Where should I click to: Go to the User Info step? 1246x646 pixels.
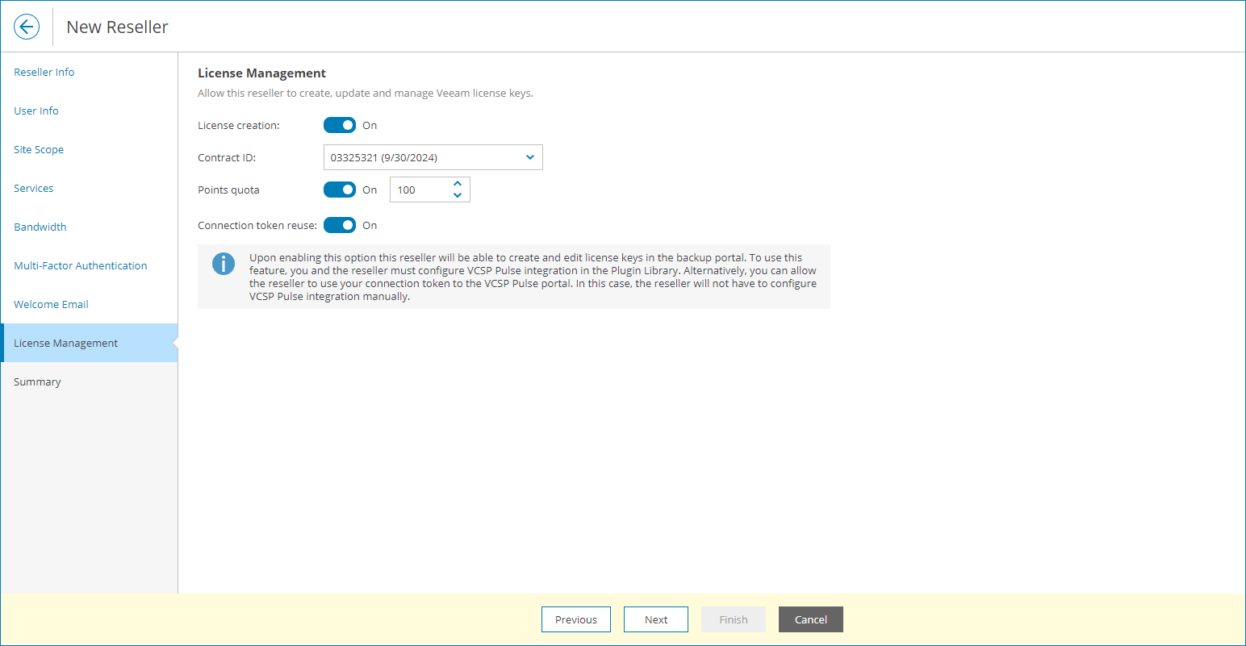tap(36, 110)
